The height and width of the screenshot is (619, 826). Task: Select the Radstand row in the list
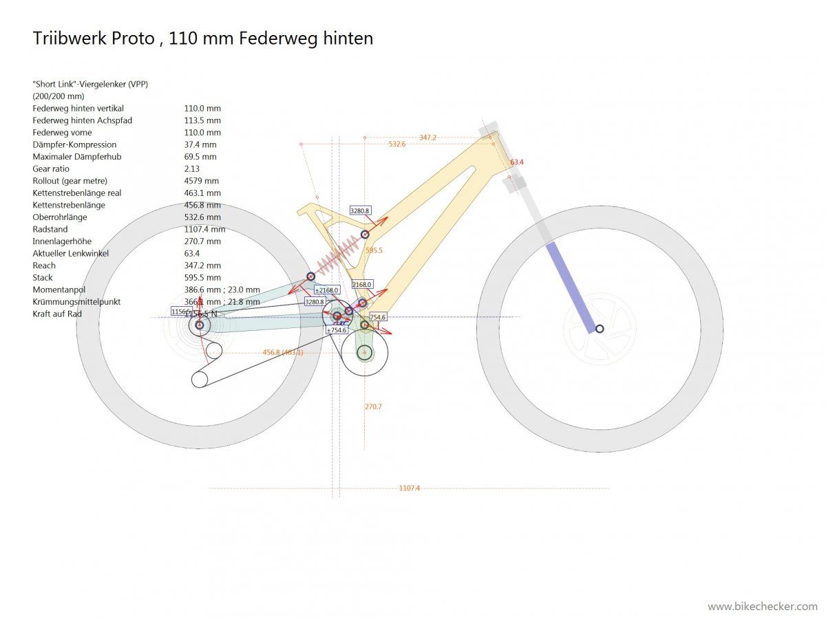[x=129, y=229]
